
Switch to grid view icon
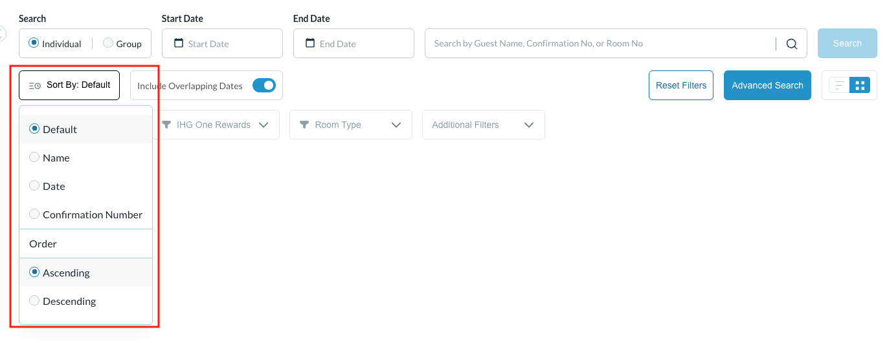860,85
